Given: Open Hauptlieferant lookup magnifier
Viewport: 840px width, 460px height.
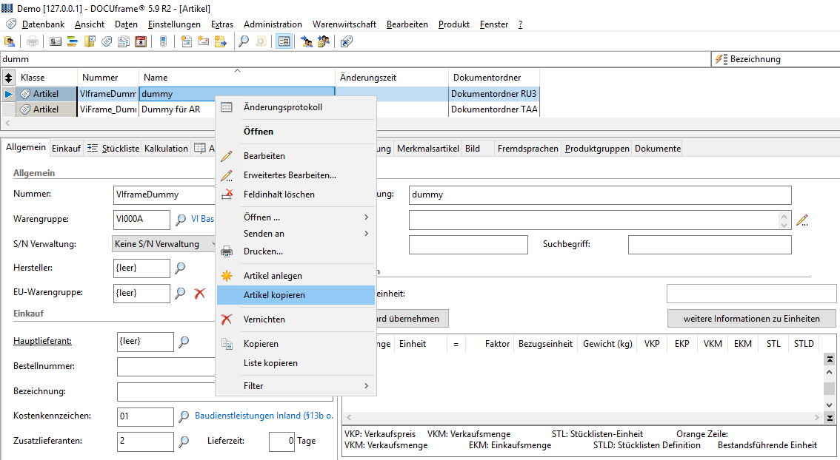Looking at the screenshot, I should pyautogui.click(x=184, y=341).
